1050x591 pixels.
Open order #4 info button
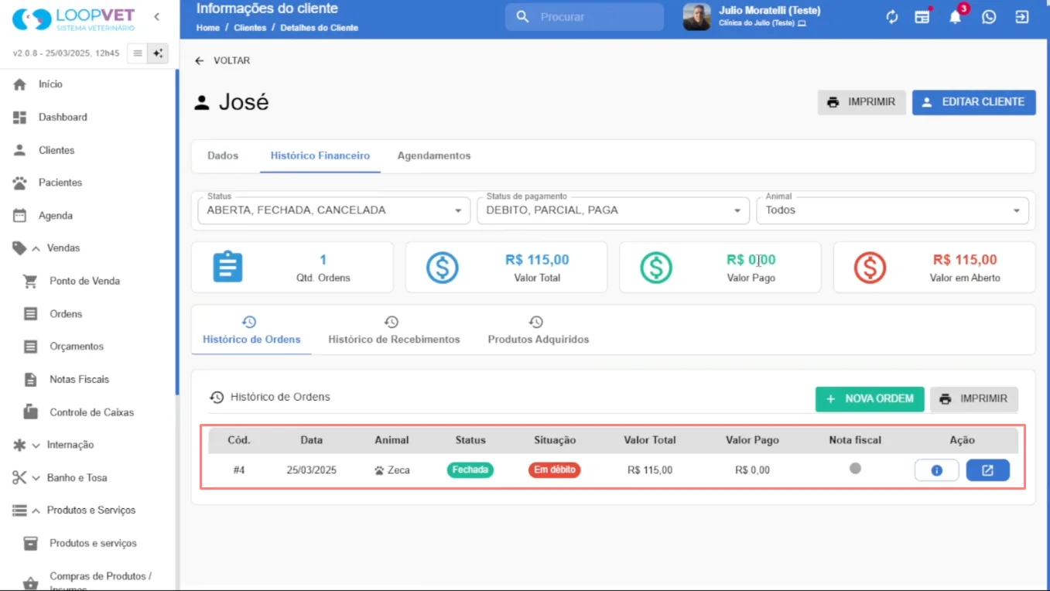[936, 470]
